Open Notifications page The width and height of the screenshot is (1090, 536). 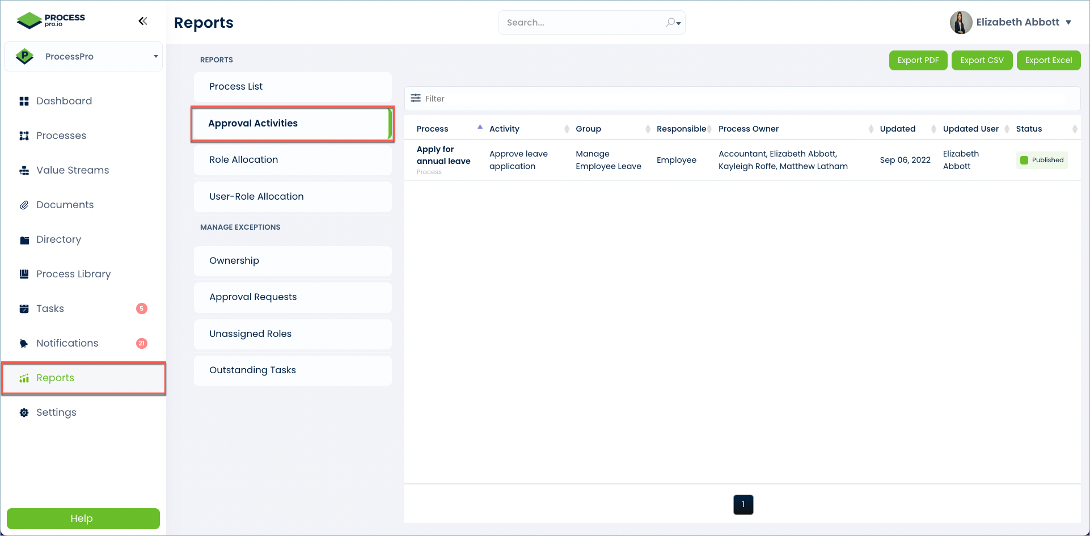point(67,343)
